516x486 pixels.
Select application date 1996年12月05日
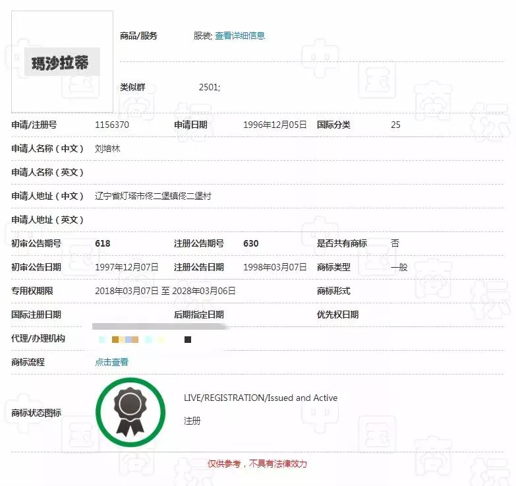click(x=275, y=125)
